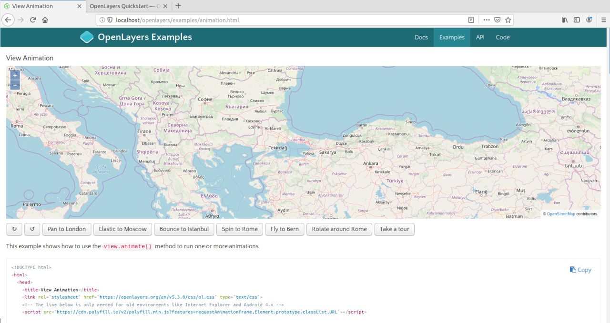This screenshot has width=610, height=323.
Task: Open Firefox account icon
Action: [x=590, y=20]
